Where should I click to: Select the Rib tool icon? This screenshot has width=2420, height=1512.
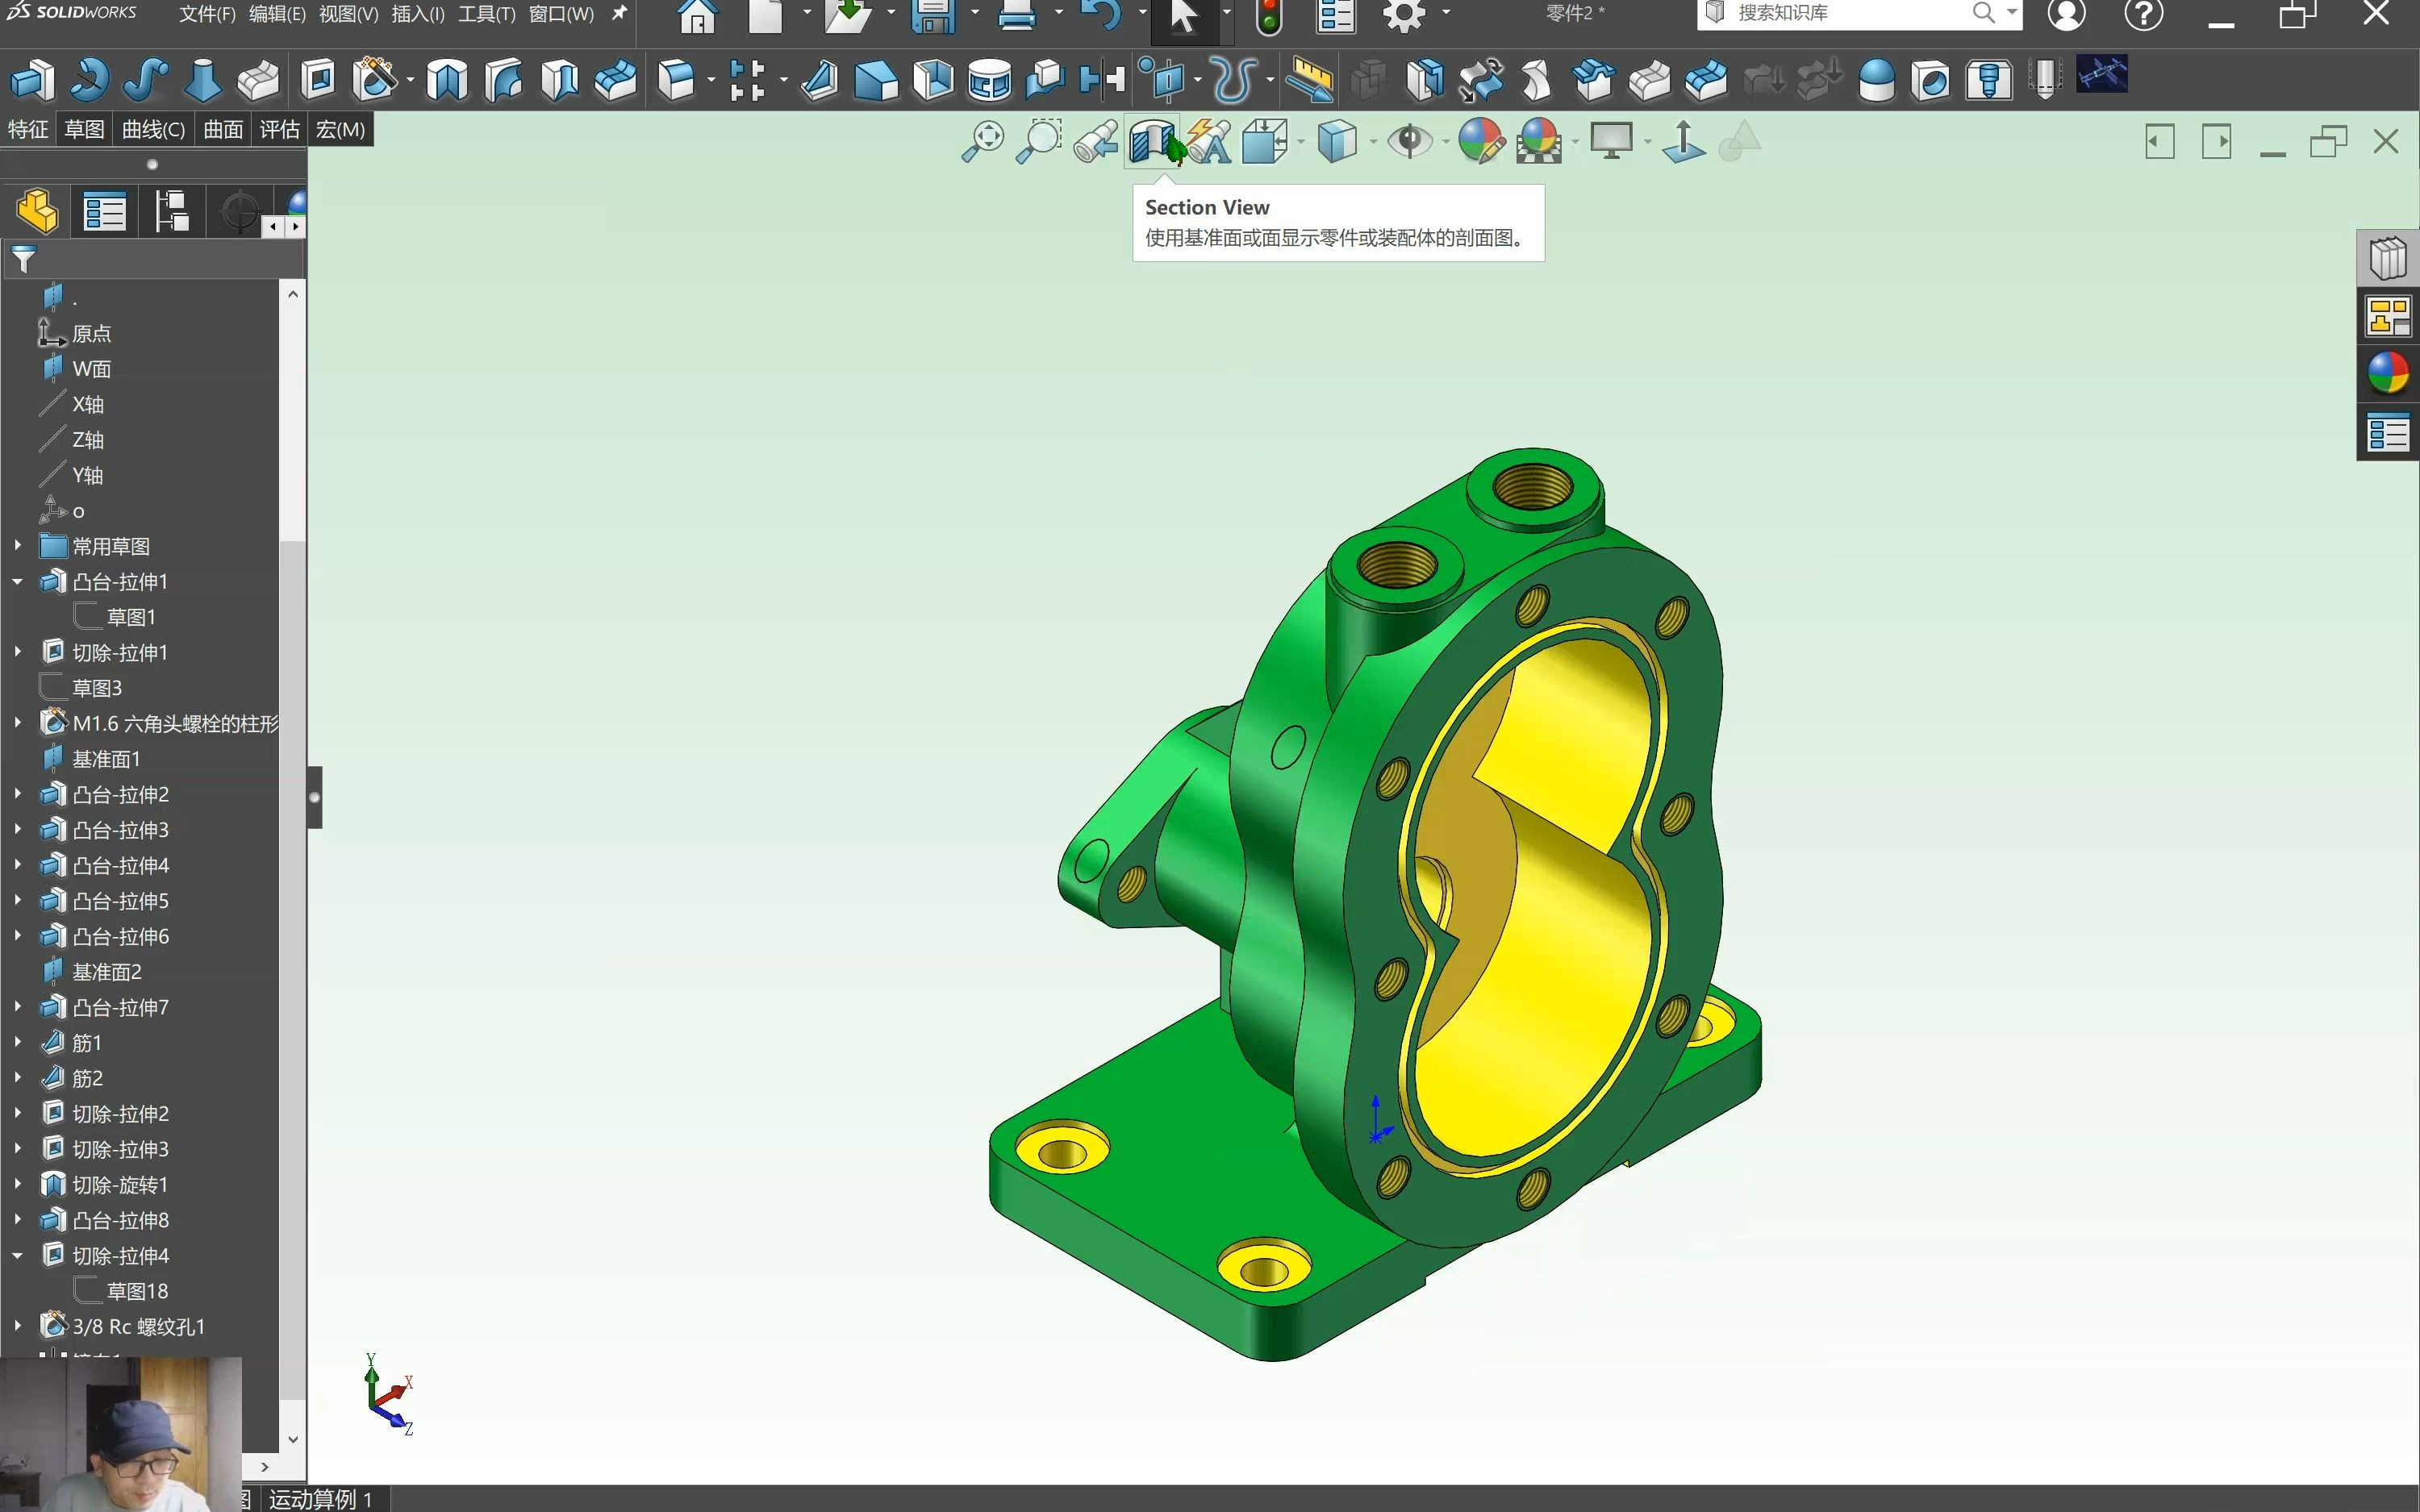819,80
